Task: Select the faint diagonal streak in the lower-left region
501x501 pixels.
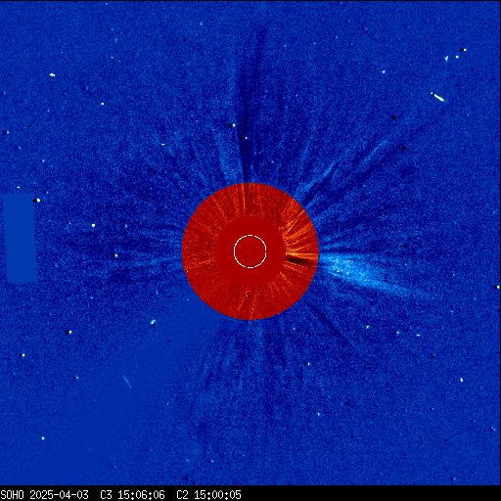Action: tap(127, 382)
